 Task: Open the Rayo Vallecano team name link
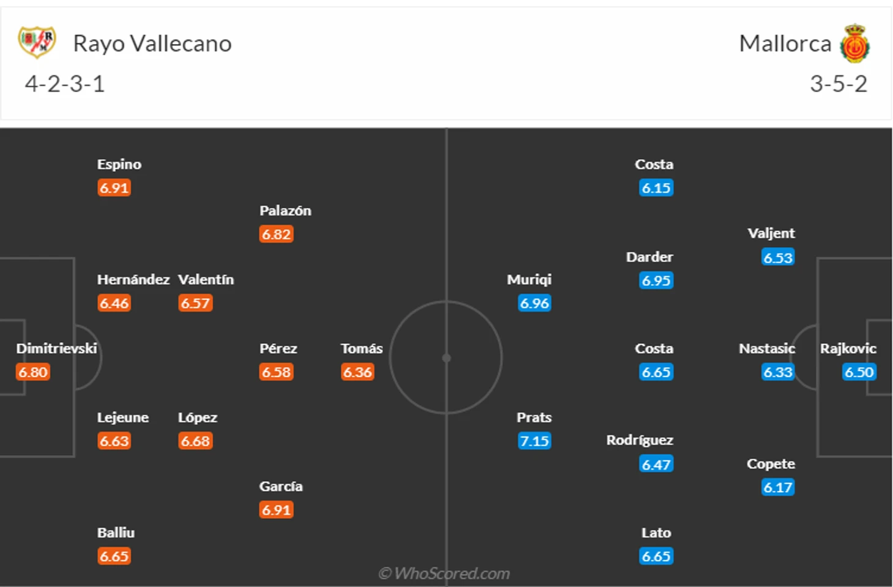point(152,43)
